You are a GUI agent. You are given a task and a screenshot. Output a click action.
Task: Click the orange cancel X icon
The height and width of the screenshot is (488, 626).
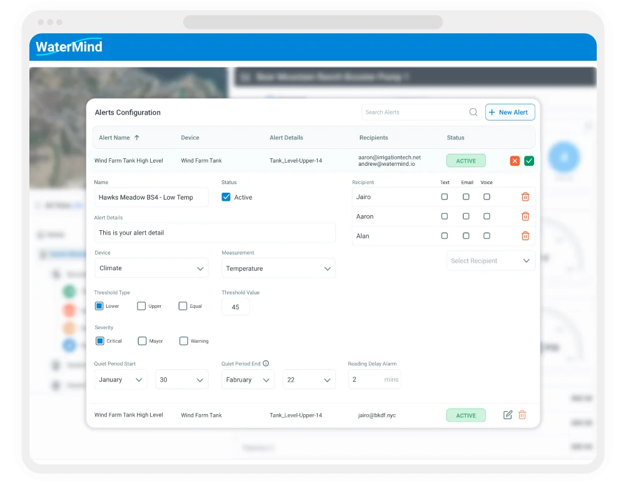tap(515, 161)
